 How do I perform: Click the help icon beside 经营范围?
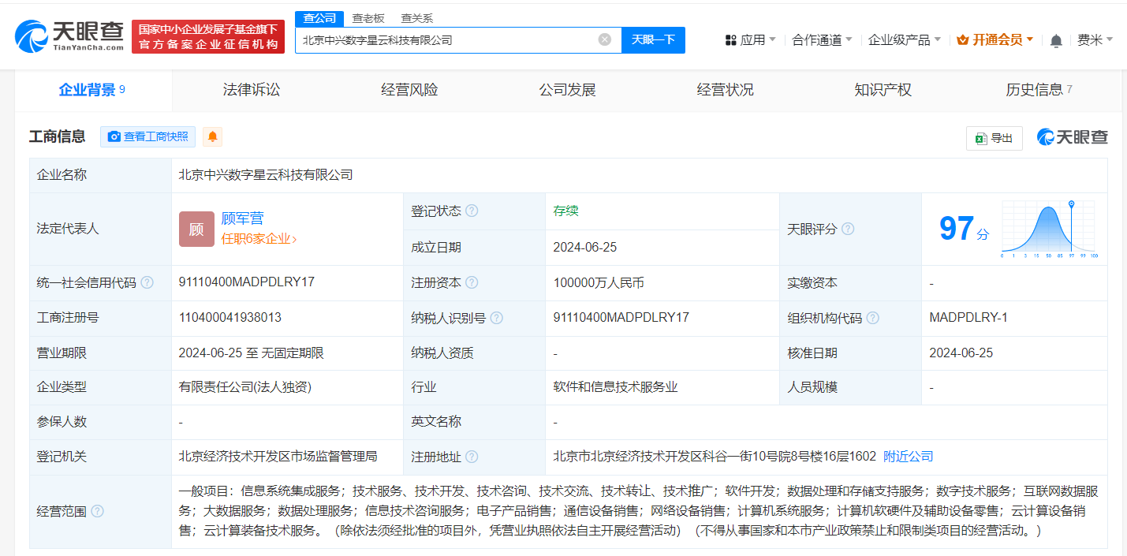97,511
